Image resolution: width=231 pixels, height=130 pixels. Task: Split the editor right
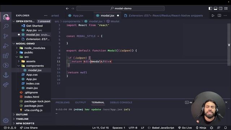click(x=219, y=16)
